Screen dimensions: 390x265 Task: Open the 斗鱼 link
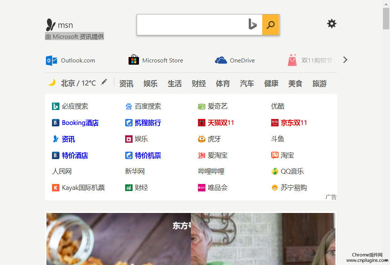point(277,139)
